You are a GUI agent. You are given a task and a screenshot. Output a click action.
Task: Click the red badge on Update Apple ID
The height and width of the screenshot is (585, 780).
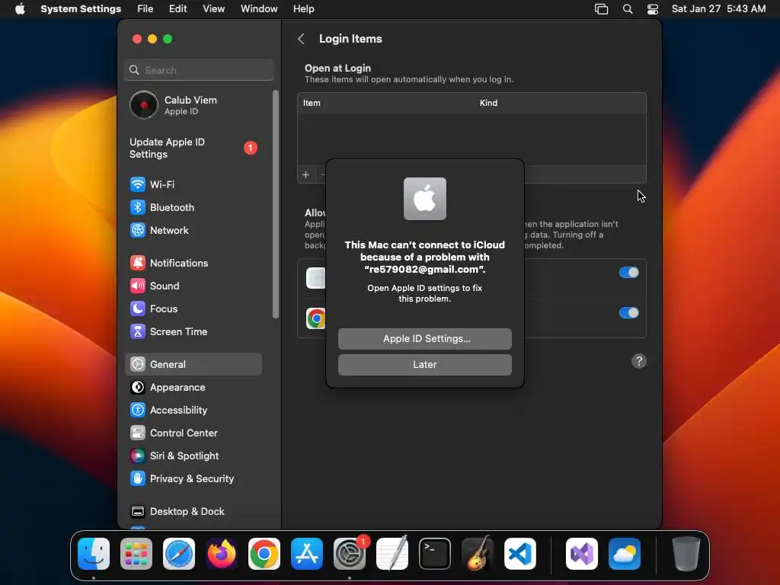pos(250,148)
